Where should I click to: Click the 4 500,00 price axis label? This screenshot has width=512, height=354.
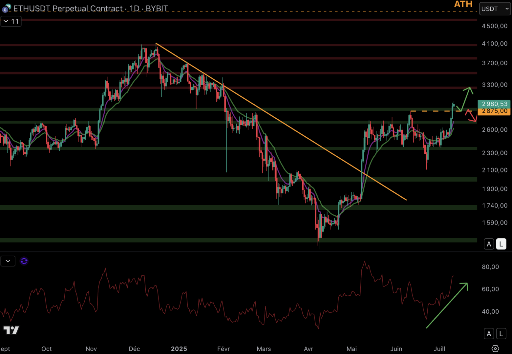[x=495, y=26]
